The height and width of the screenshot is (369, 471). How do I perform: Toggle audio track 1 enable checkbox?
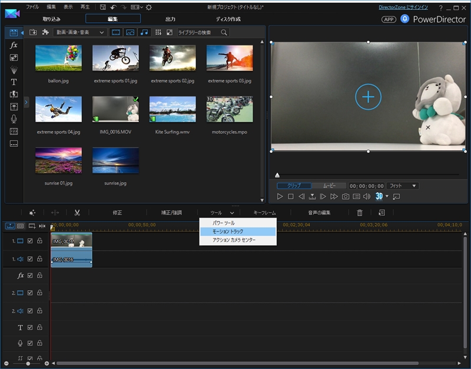pos(30,259)
